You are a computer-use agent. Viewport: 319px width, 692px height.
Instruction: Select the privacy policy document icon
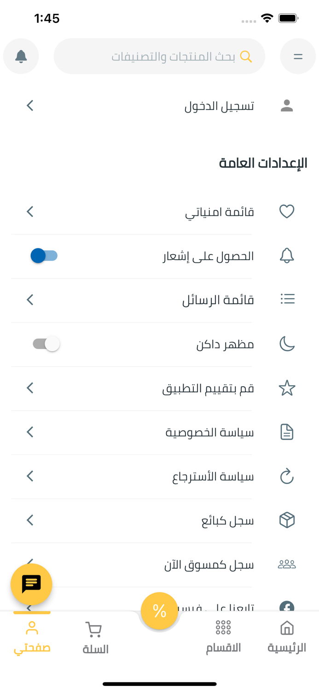(x=286, y=431)
